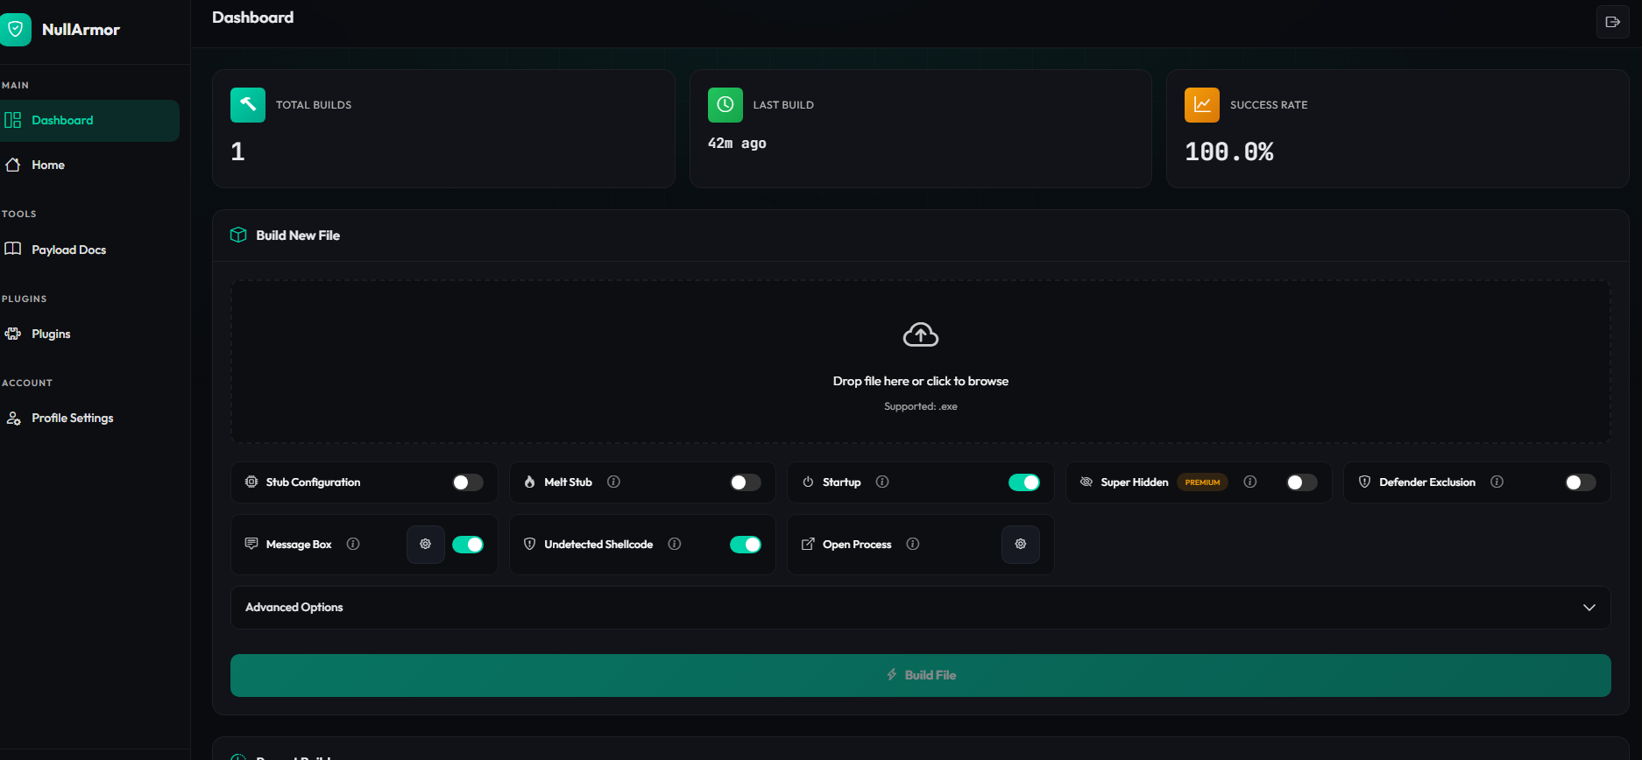The height and width of the screenshot is (760, 1642).
Task: Click the cloud upload icon
Action: pos(921,334)
